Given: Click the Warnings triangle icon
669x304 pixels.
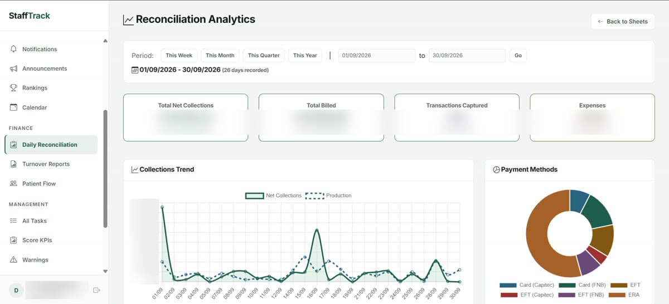Looking at the screenshot, I should (13, 260).
